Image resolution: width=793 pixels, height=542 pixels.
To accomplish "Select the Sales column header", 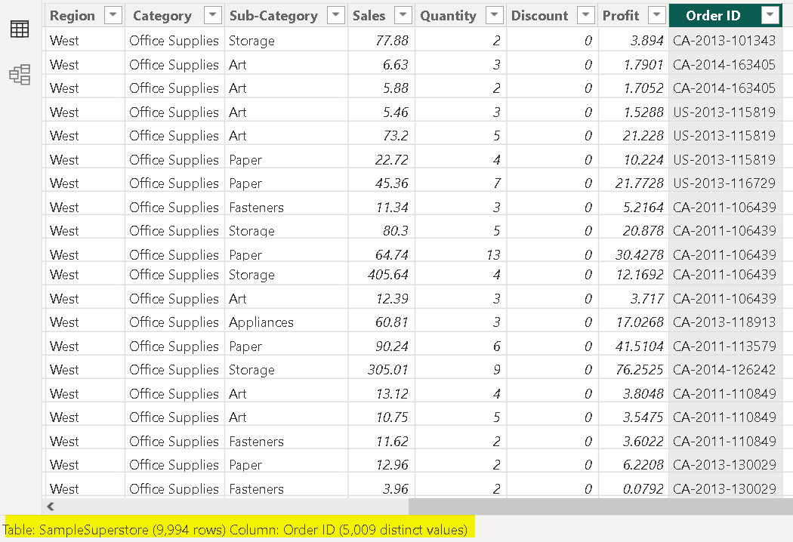I will pyautogui.click(x=369, y=15).
